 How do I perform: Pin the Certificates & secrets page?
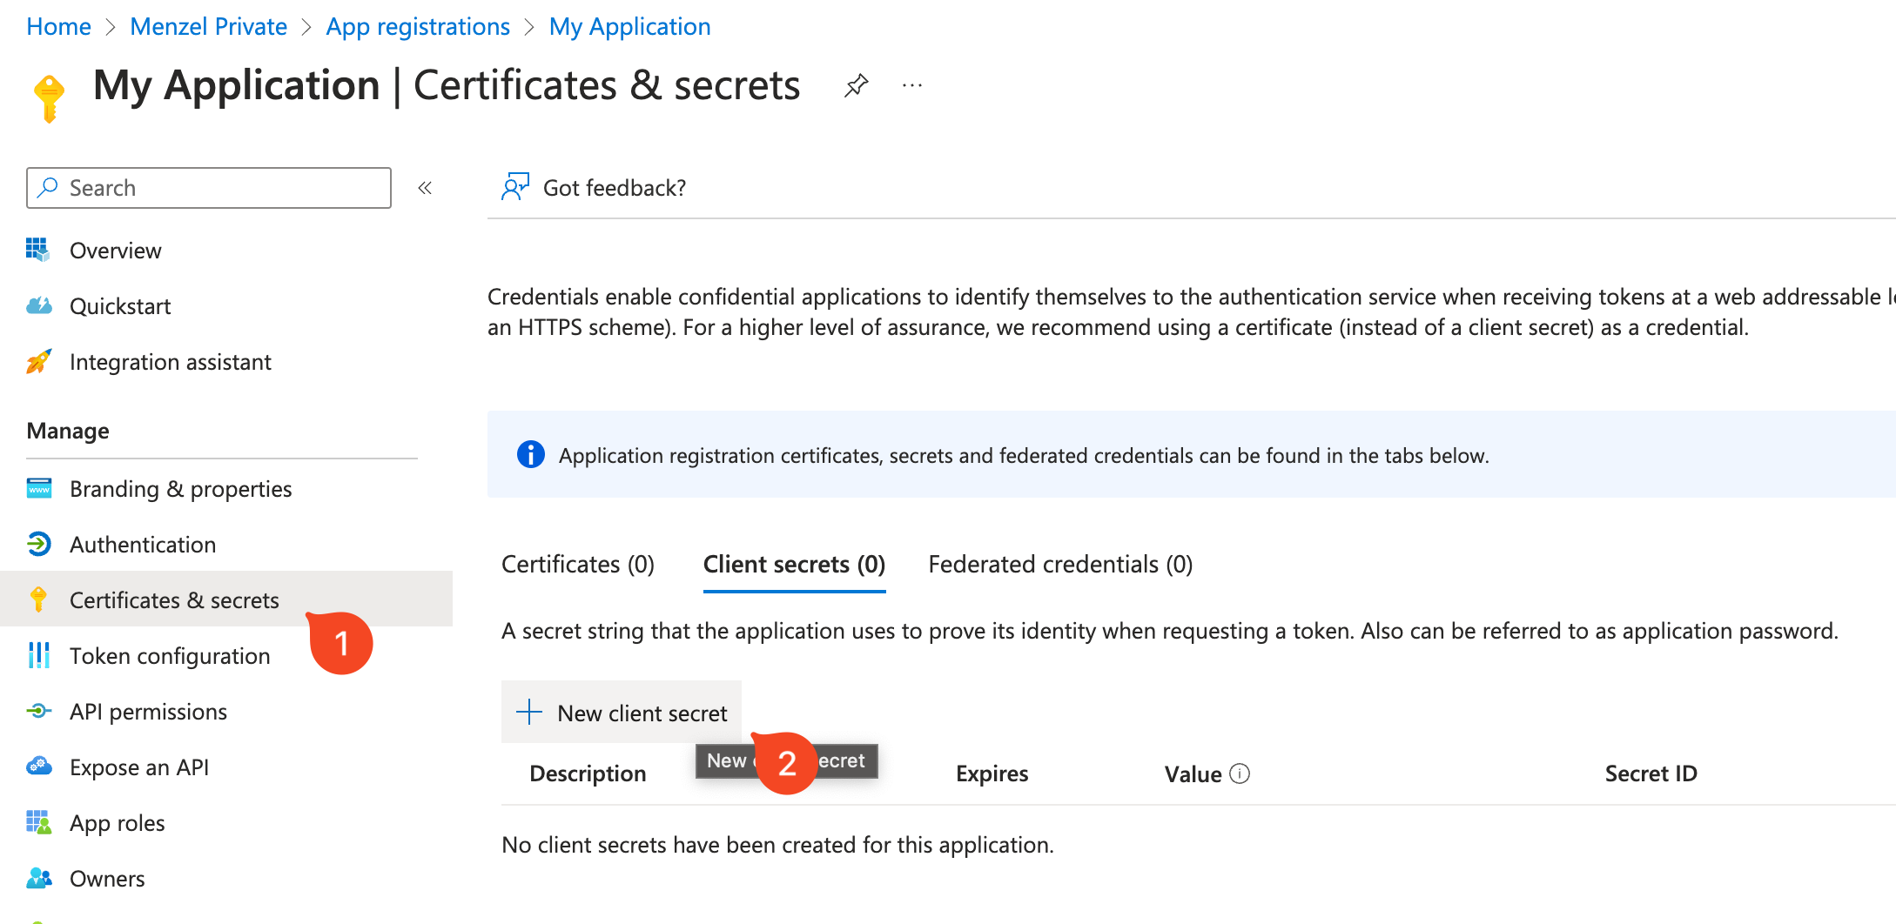tap(857, 85)
